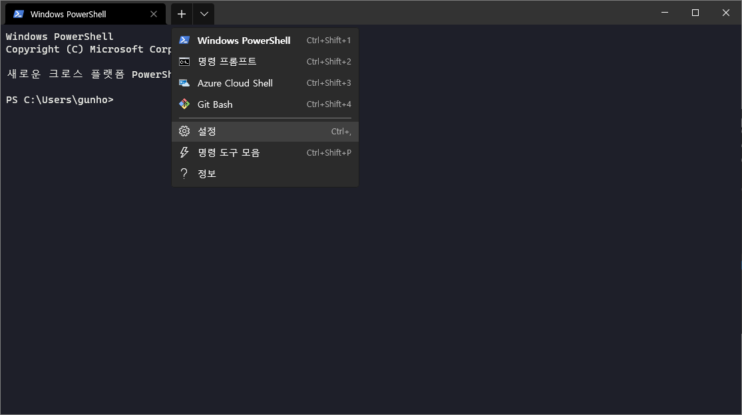The height and width of the screenshot is (415, 742).
Task: Click the Ctrl+Shift+1 shortcut label
Action: pos(329,40)
